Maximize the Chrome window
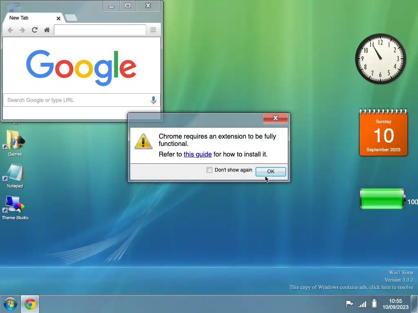The image size is (418, 313). click(x=128, y=6)
